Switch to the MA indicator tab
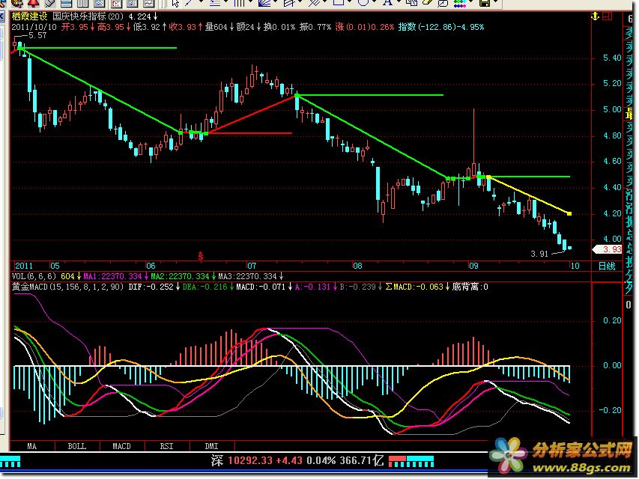 click(31, 446)
